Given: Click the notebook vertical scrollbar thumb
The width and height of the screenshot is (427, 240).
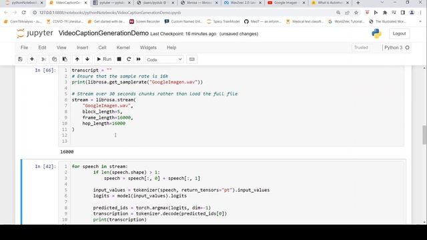Looking at the screenshot, I should coord(424,135).
